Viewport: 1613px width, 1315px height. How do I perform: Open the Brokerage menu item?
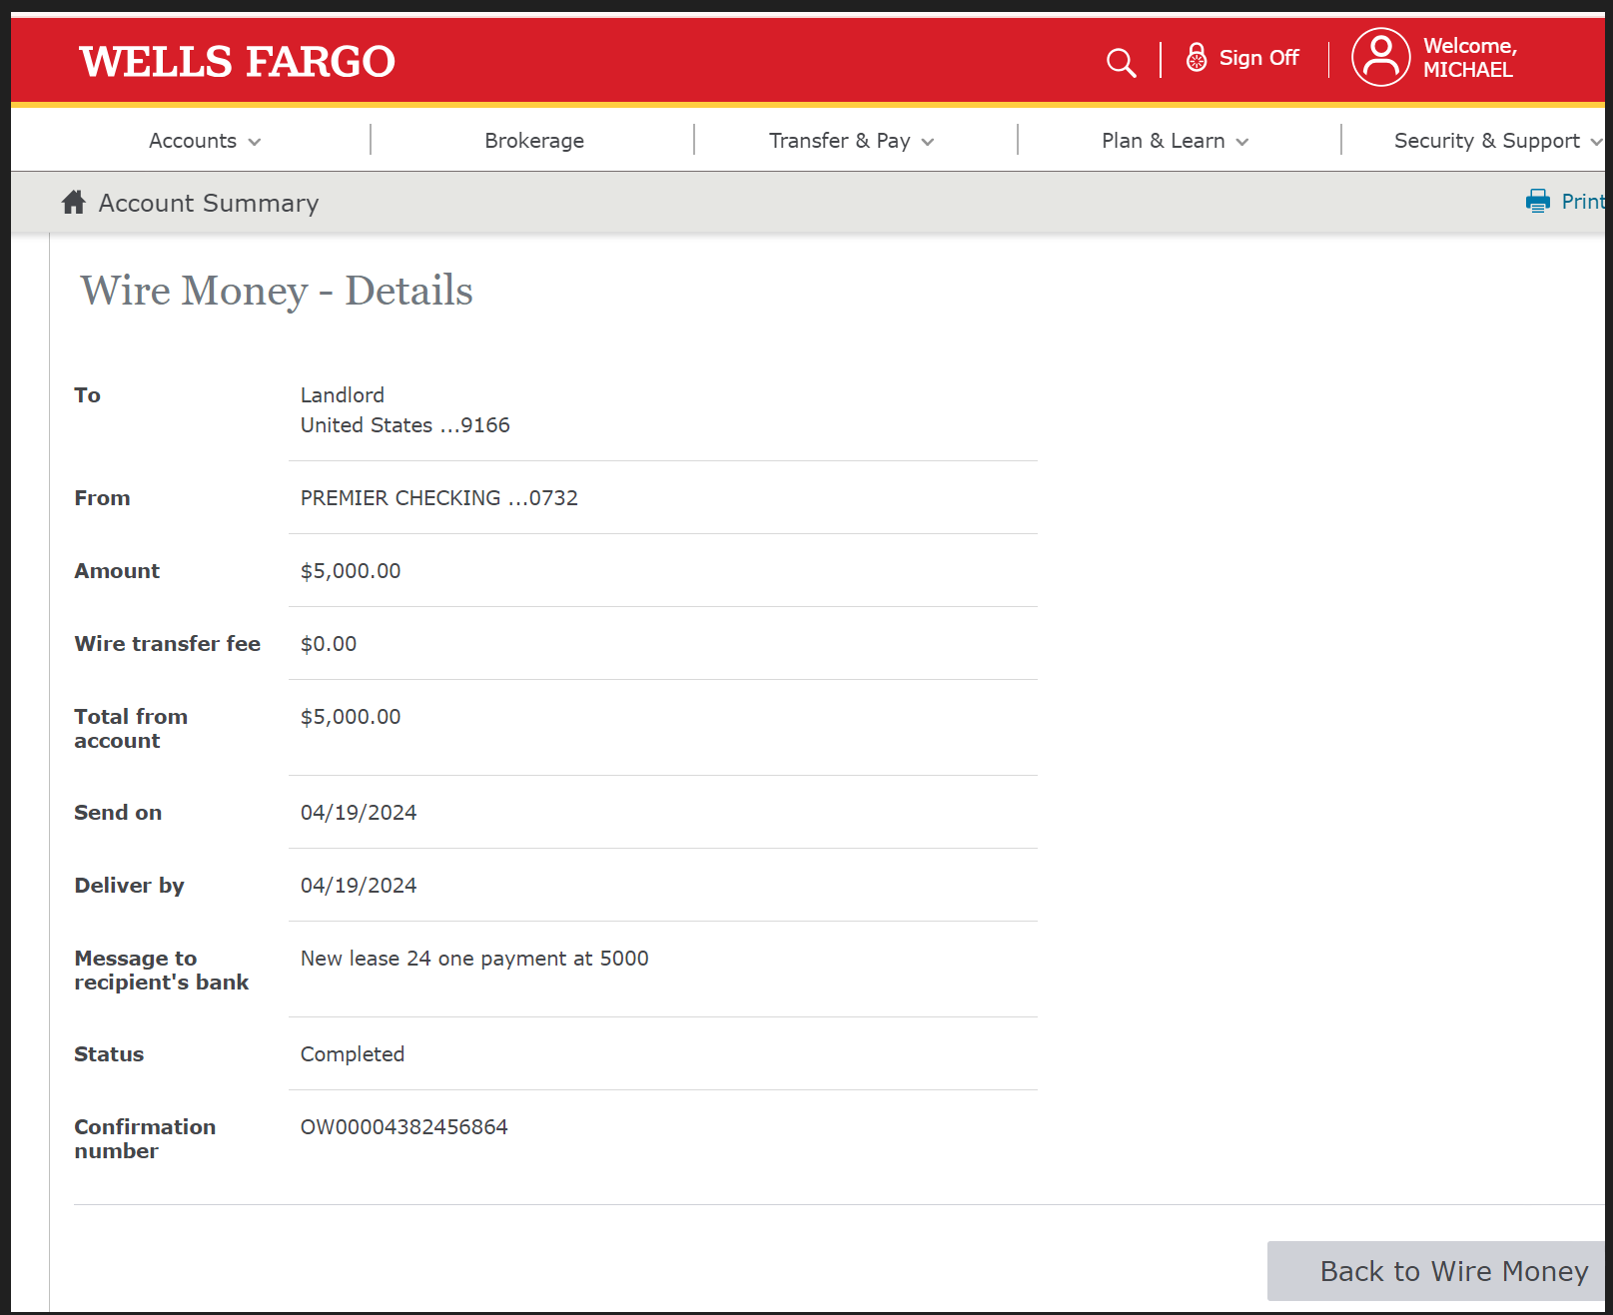pyautogui.click(x=534, y=141)
